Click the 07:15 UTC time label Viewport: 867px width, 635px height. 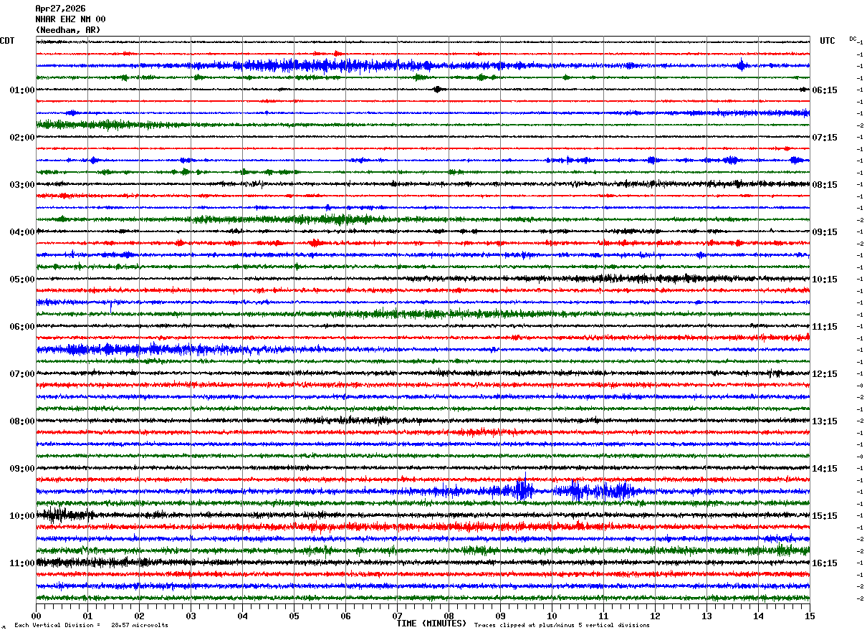[825, 138]
